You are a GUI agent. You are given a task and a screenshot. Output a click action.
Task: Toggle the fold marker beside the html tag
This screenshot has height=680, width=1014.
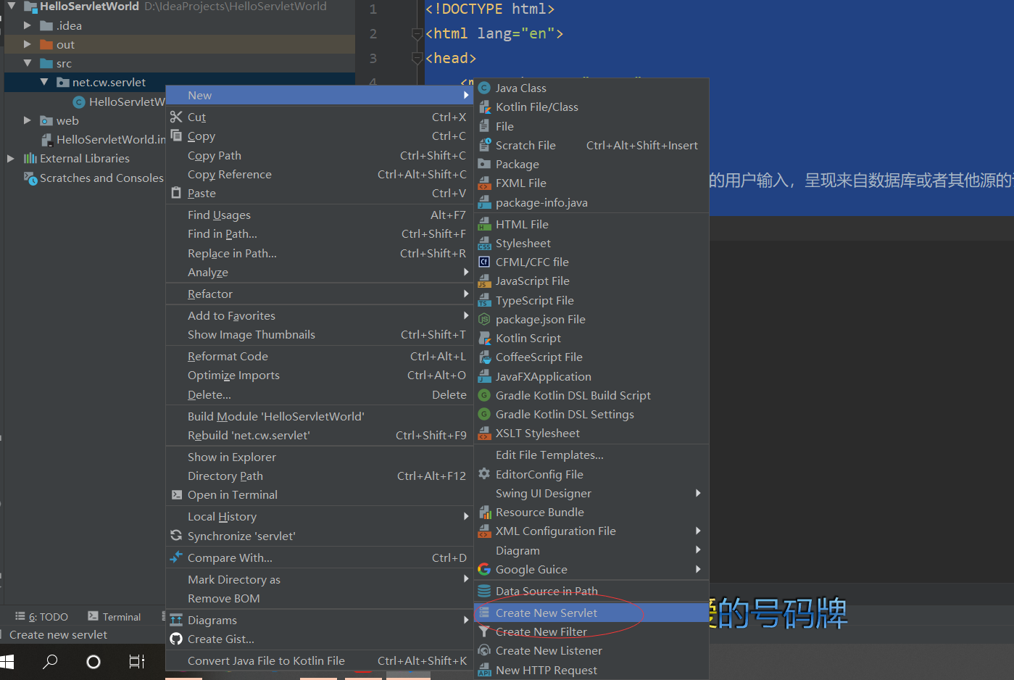[417, 33]
